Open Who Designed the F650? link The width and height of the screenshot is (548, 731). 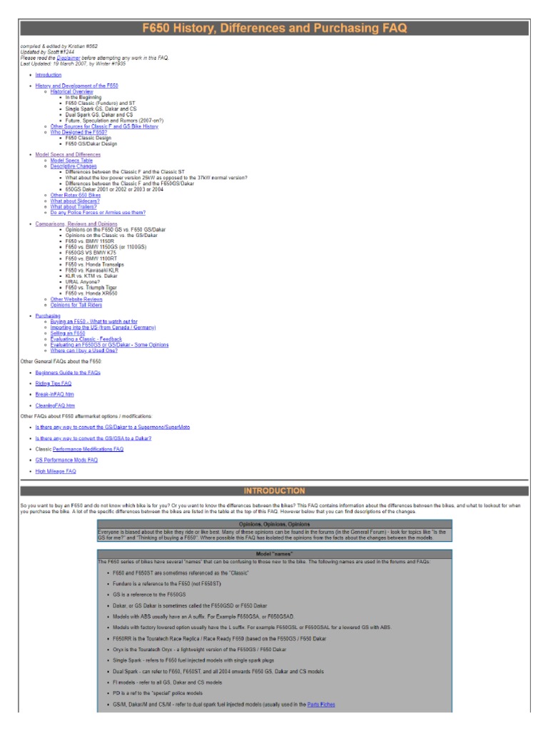(78, 132)
